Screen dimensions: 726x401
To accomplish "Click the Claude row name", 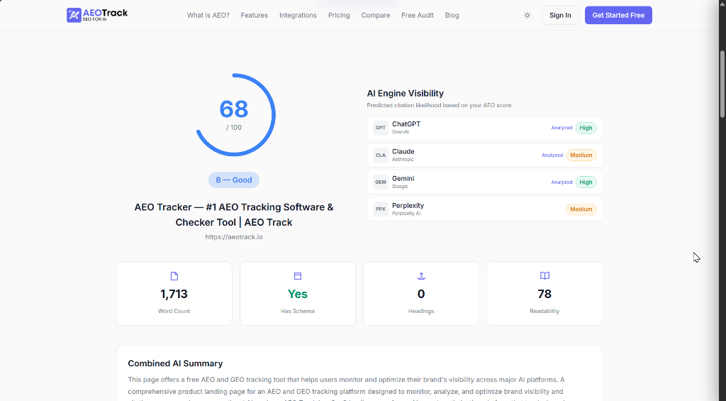I will [x=403, y=151].
